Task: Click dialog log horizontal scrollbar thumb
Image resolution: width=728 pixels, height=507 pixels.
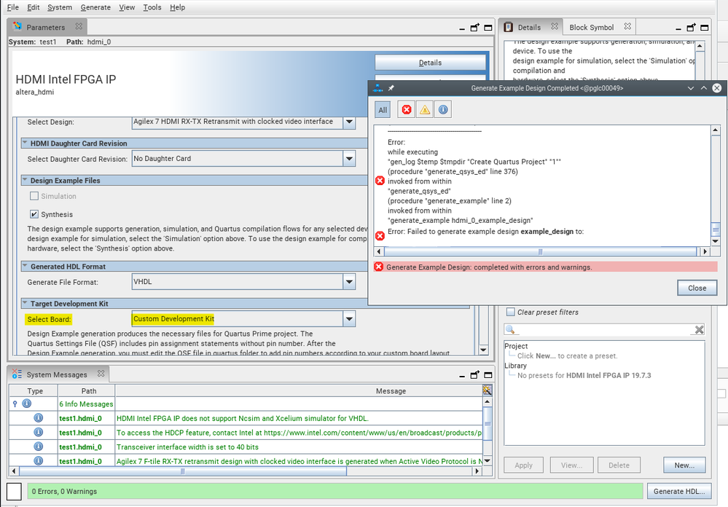Action: [541, 251]
